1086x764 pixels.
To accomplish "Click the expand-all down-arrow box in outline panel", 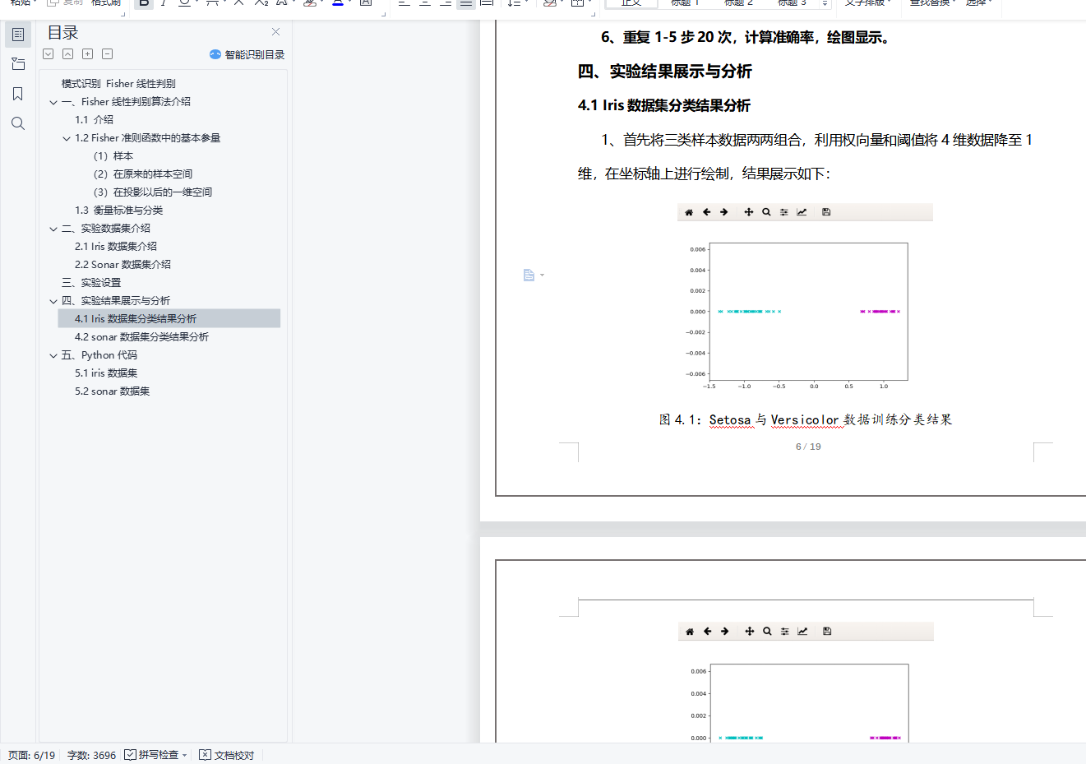I will click(x=49, y=54).
